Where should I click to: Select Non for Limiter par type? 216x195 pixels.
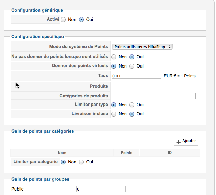pyautogui.click(x=114, y=105)
